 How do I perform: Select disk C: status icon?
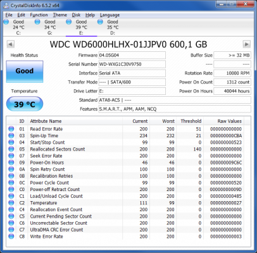tap(6, 22)
